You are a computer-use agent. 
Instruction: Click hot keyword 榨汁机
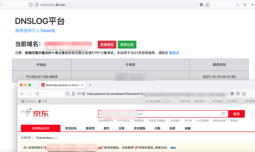188,121
